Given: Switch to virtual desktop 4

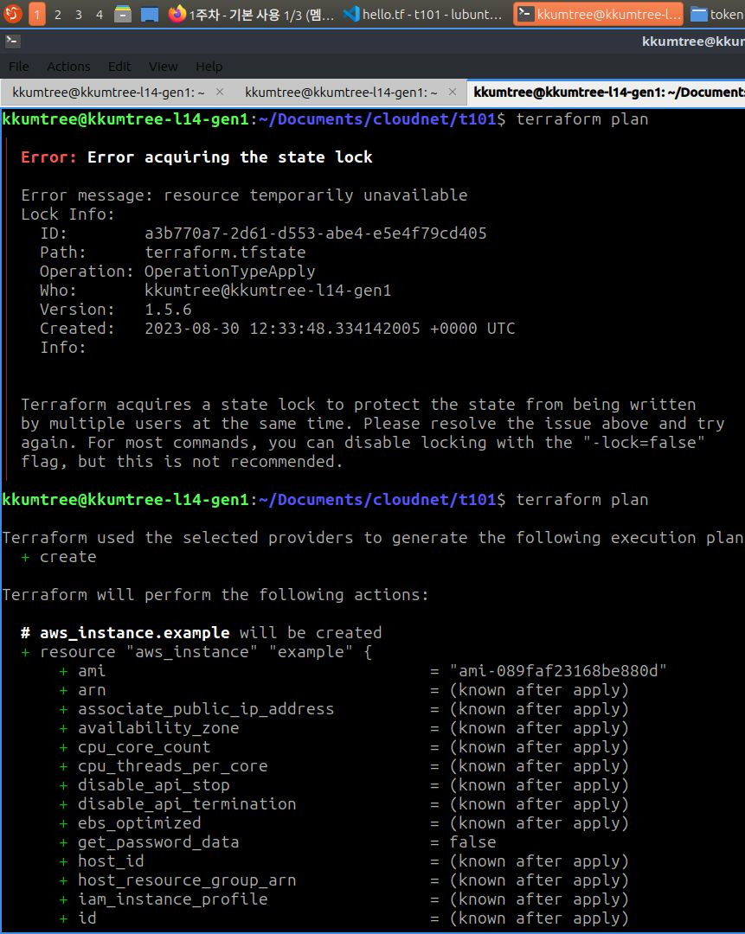Looking at the screenshot, I should click(100, 14).
